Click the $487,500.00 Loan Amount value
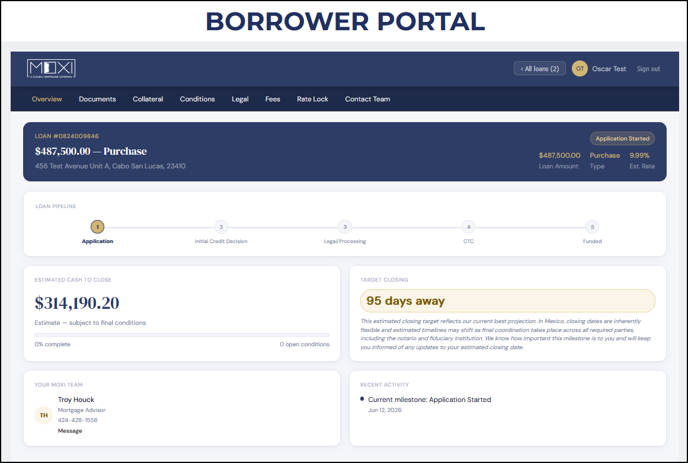Screen dimensions: 688x463 tap(559, 155)
